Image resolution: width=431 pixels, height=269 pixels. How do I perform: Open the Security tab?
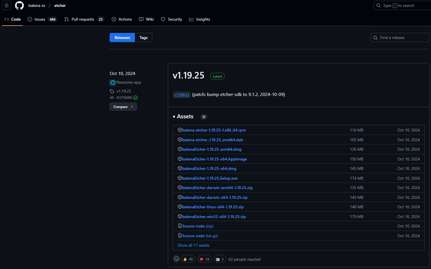(x=171, y=19)
